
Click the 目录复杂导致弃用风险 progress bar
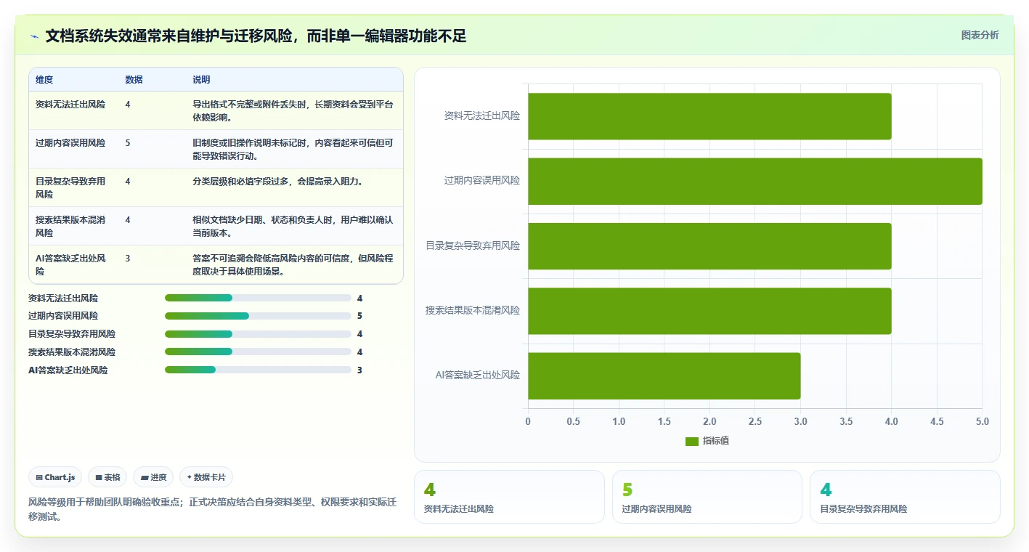258,334
